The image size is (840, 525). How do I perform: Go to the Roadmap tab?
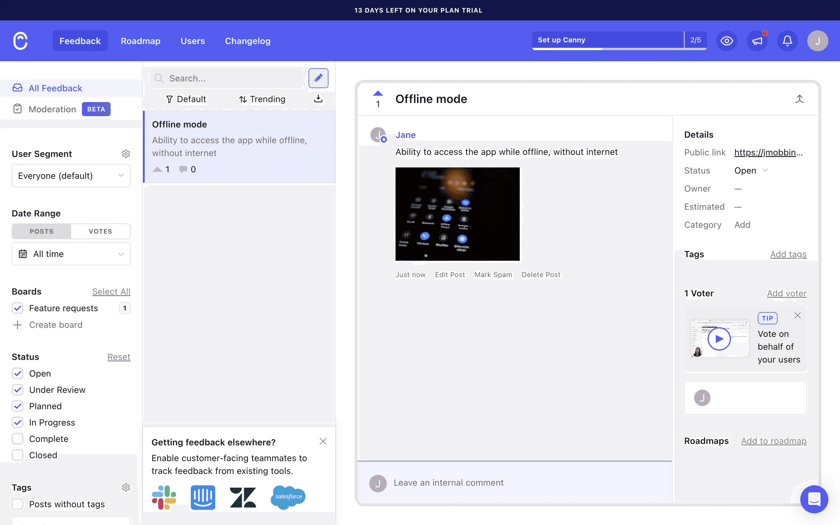tap(140, 41)
